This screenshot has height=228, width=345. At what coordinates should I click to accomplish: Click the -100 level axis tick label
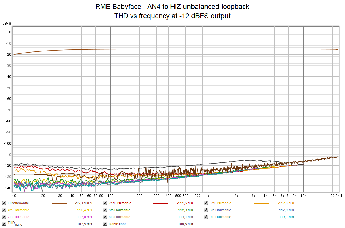pos(7,143)
